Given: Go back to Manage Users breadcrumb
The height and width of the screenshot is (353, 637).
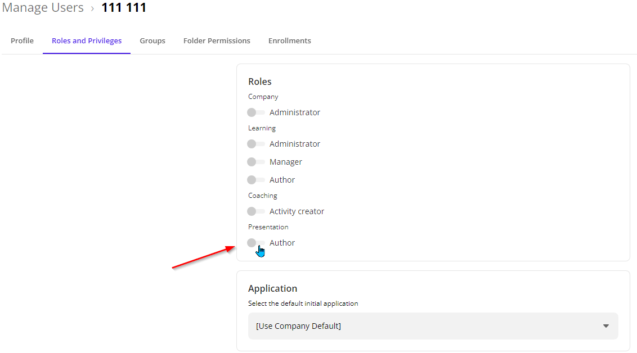Looking at the screenshot, I should point(43,8).
